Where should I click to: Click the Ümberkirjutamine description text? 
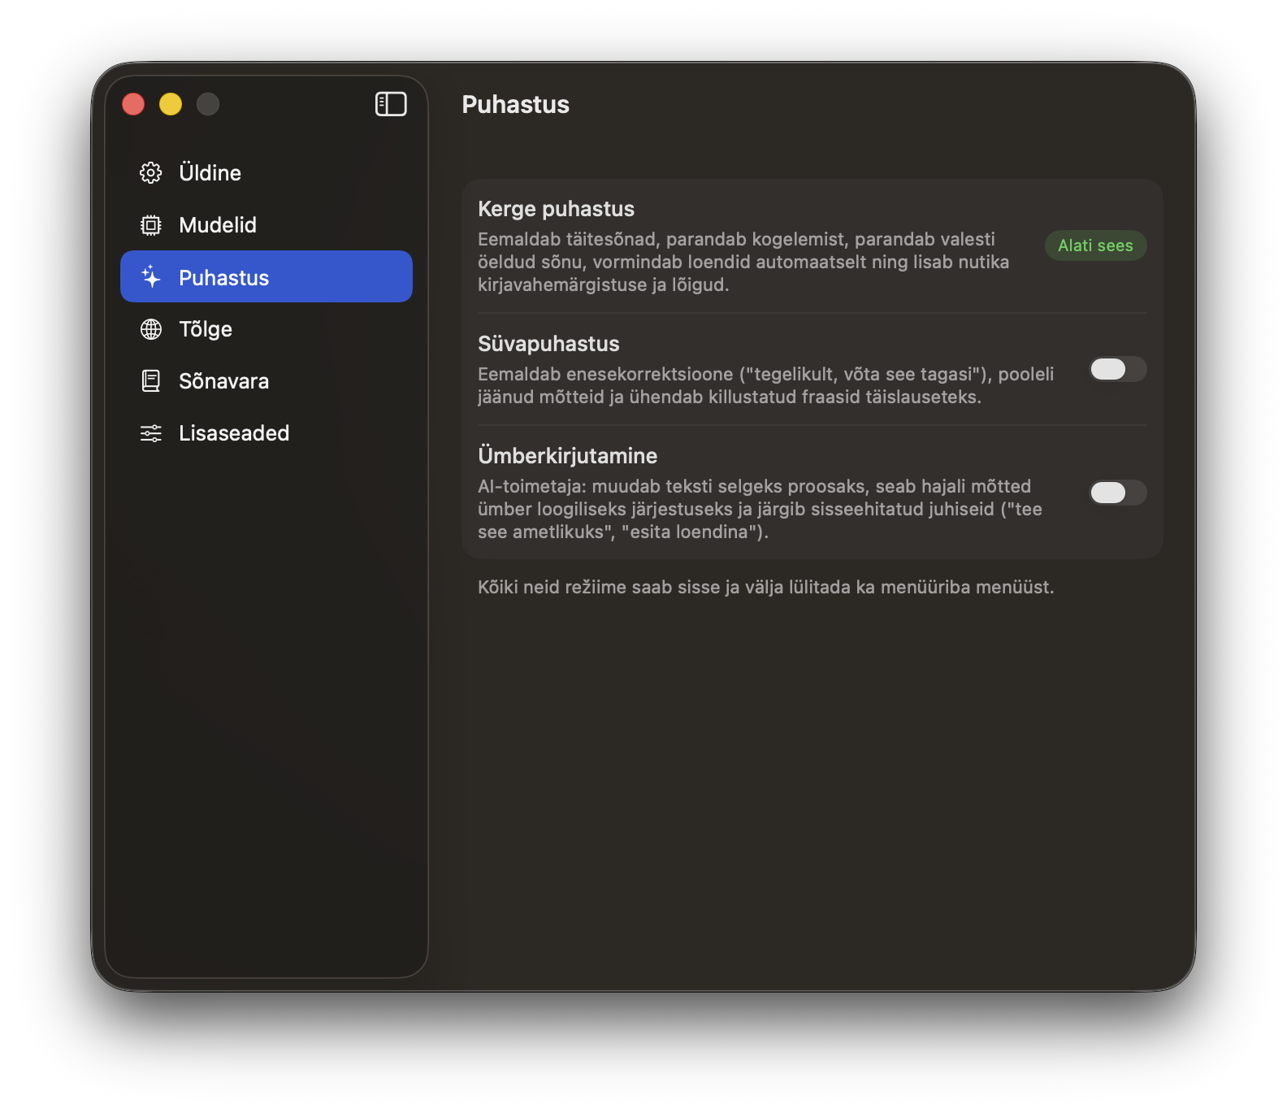[x=760, y=509]
